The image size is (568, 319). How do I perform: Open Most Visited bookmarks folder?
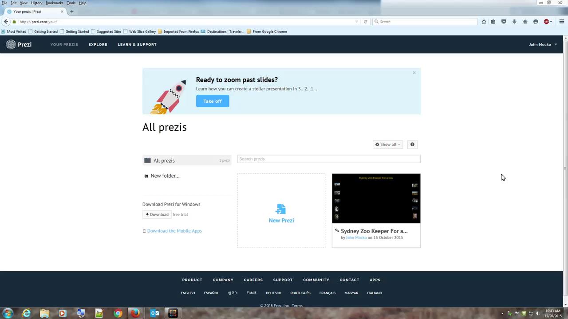click(14, 31)
